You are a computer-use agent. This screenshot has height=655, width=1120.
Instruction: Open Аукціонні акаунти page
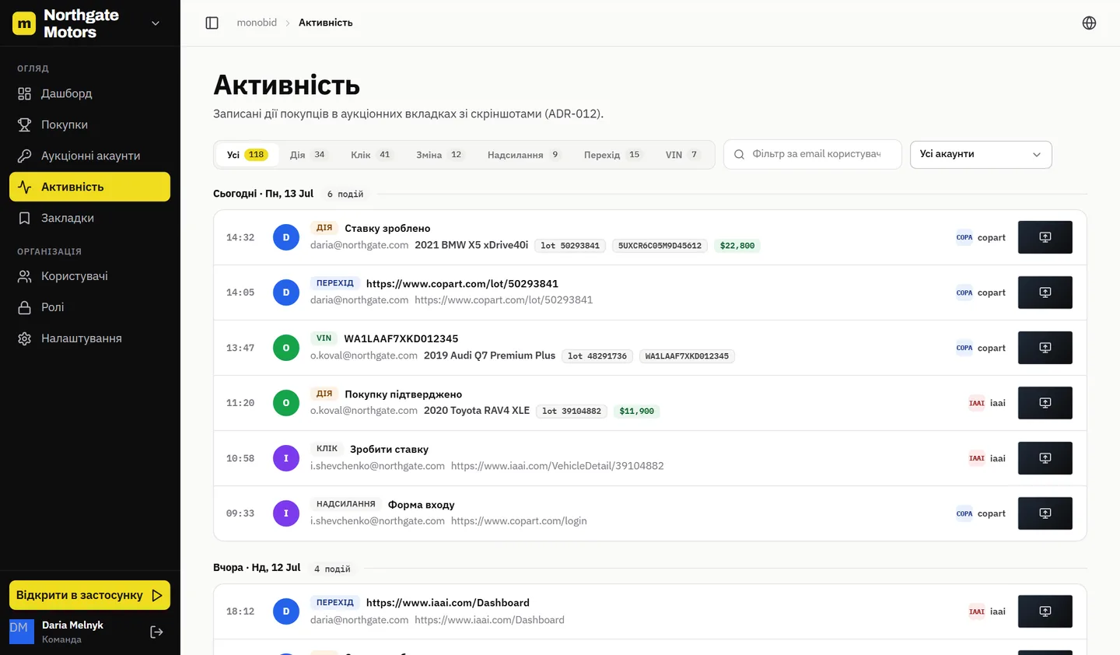[89, 156]
